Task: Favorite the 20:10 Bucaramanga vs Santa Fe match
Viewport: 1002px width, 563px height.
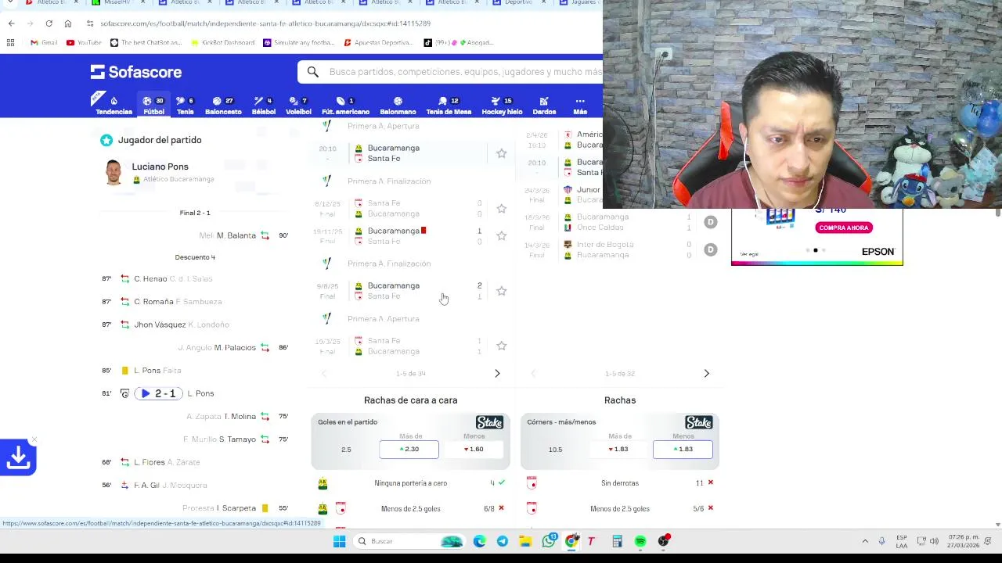Action: point(502,153)
